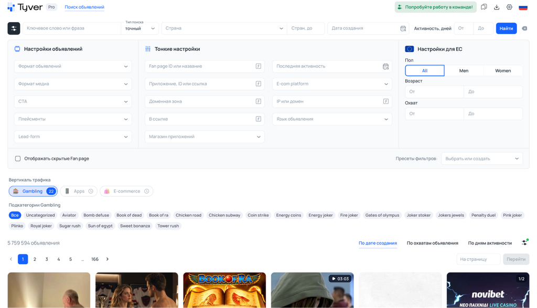Click the Pro badge
Image resolution: width=537 pixels, height=308 pixels.
(51, 7)
